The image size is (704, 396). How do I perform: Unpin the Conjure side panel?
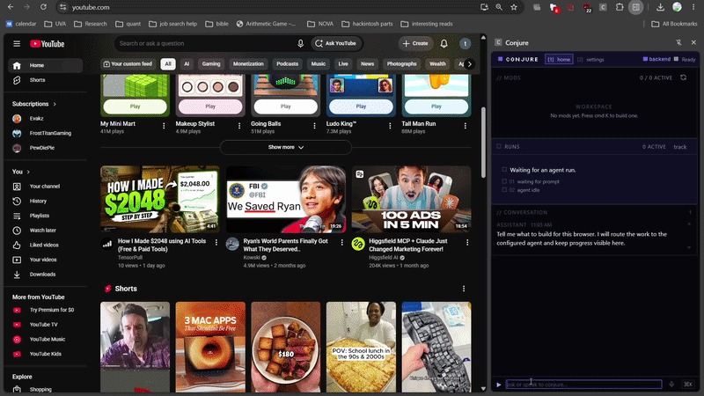point(678,42)
